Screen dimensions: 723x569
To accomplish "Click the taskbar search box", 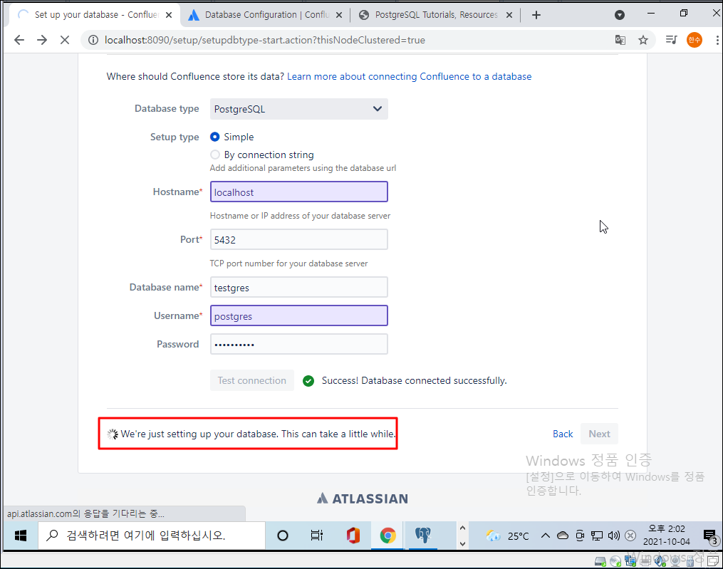I will click(152, 536).
